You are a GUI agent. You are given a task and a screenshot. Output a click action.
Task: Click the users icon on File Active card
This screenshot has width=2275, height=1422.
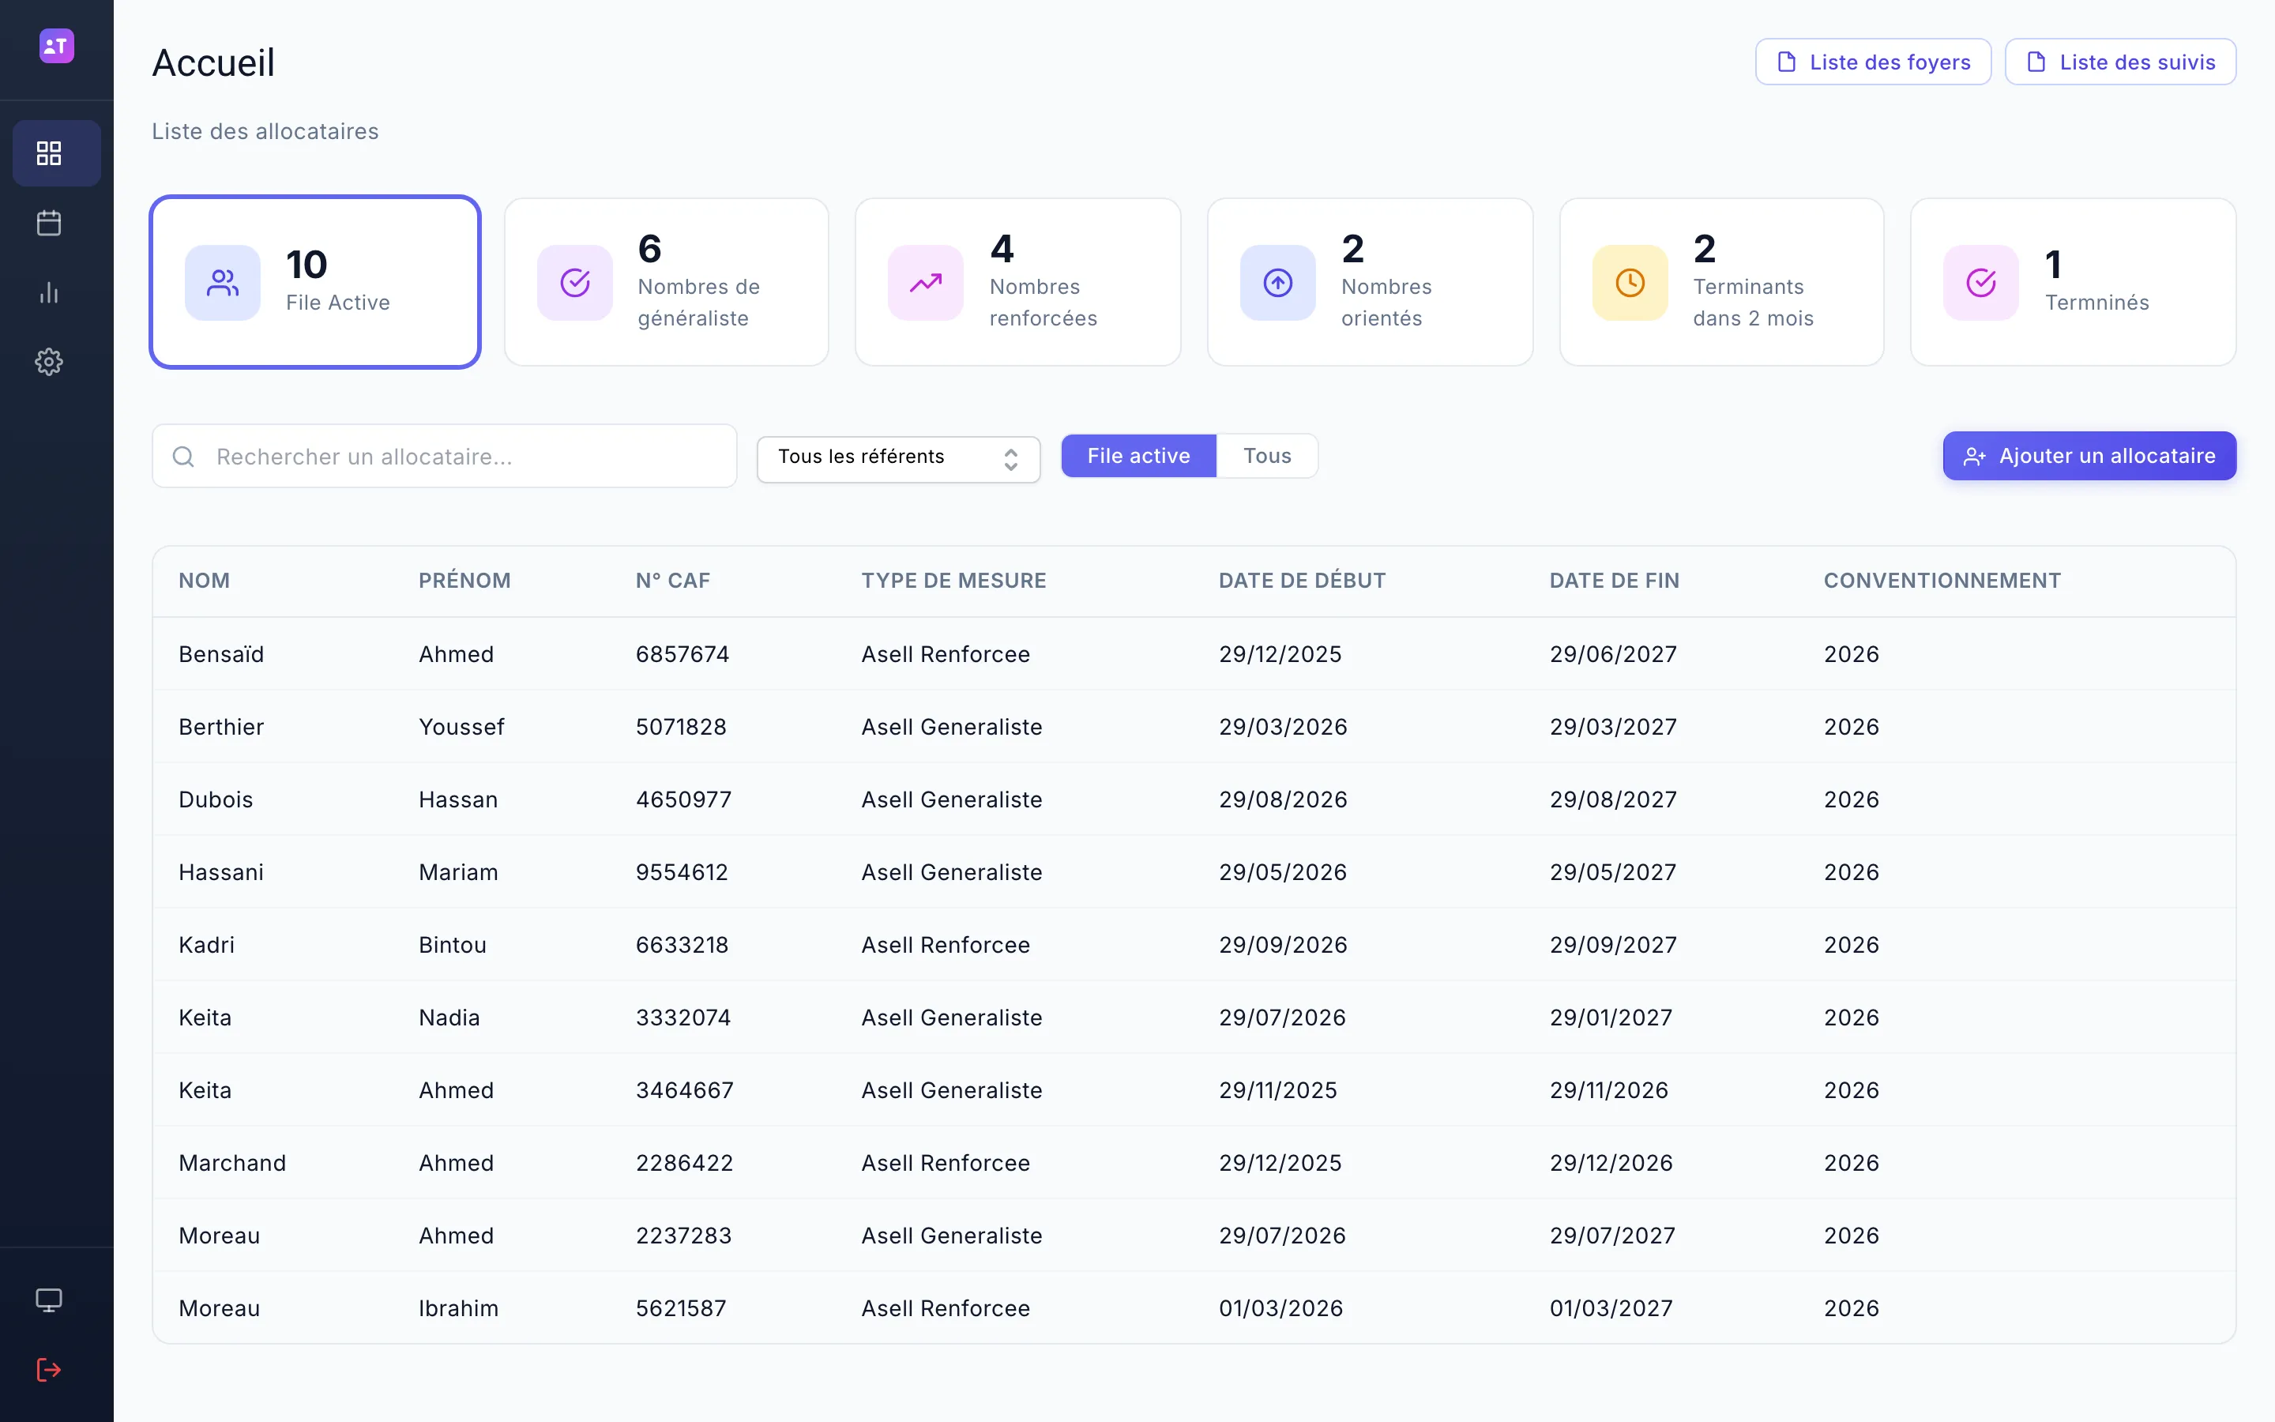pyautogui.click(x=223, y=283)
